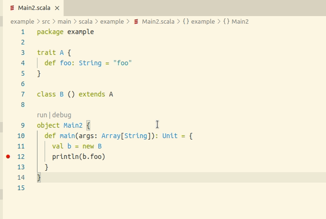Click the closing brace on line 14

(x=39, y=177)
